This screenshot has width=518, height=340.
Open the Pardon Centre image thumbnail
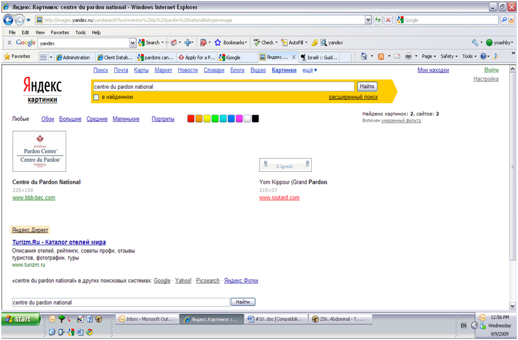pyautogui.click(x=39, y=151)
